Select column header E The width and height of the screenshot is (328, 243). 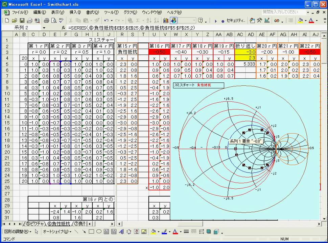[55, 34]
